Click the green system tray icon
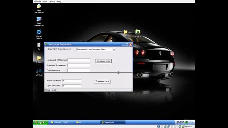Viewport: 228px width, 128px height. click(186, 122)
